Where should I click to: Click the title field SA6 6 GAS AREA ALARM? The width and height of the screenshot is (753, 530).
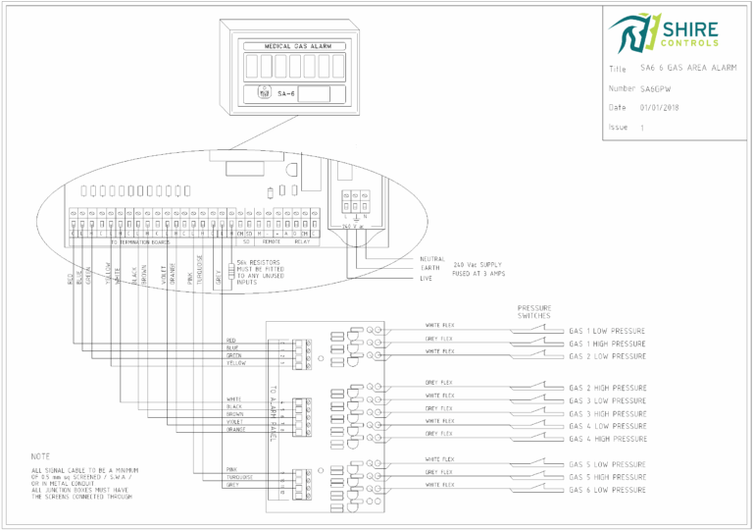click(687, 69)
